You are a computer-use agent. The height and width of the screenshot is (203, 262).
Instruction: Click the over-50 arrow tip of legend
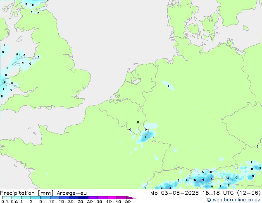pyautogui.click(x=131, y=198)
